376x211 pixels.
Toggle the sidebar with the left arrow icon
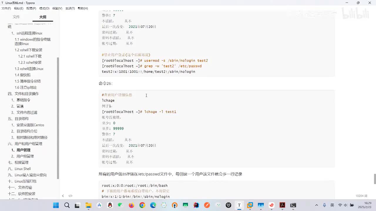click(63, 196)
